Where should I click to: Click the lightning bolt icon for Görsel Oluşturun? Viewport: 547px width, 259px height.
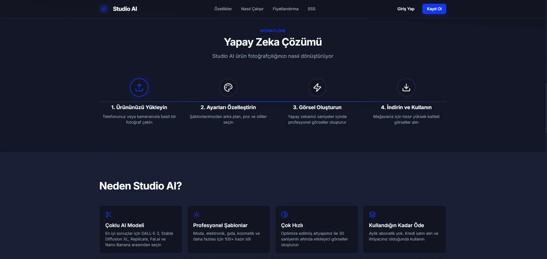[317, 87]
